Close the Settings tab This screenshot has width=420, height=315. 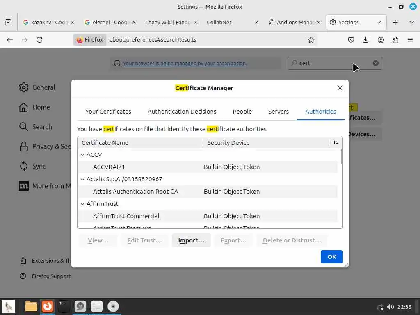click(x=379, y=22)
